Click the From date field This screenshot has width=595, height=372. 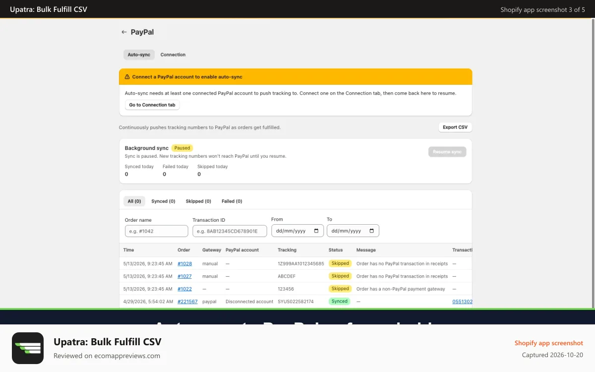point(297,231)
